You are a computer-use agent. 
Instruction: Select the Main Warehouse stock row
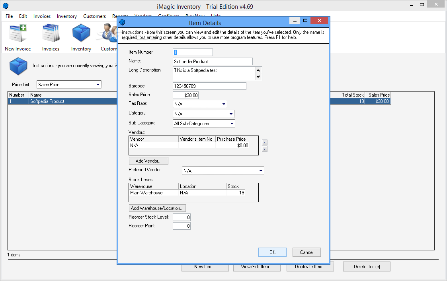coord(187,193)
